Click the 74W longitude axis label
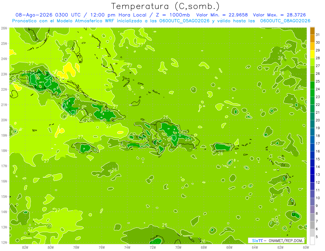 tap(127, 247)
